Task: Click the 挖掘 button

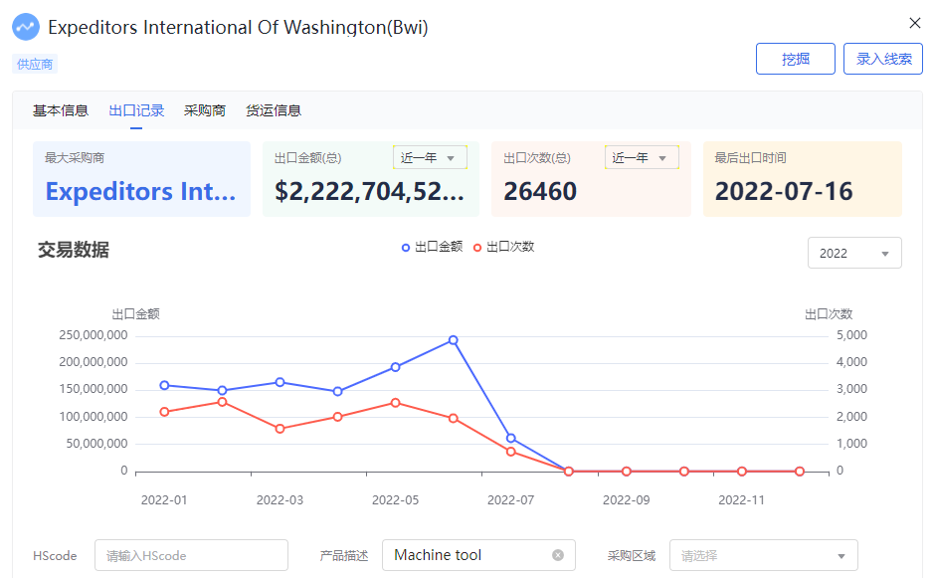Action: [796, 59]
